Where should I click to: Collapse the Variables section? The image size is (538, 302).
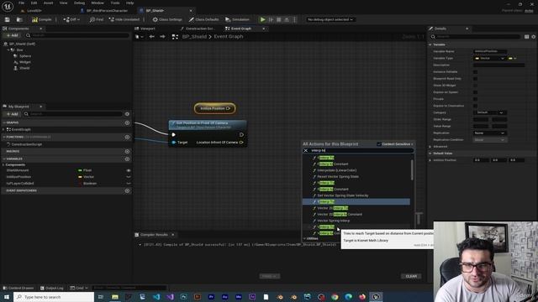tap(4, 159)
